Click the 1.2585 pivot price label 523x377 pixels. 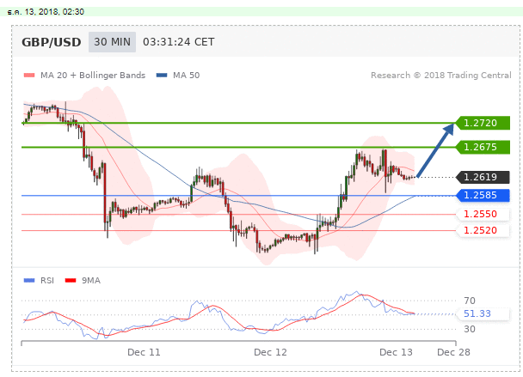pyautogui.click(x=483, y=195)
